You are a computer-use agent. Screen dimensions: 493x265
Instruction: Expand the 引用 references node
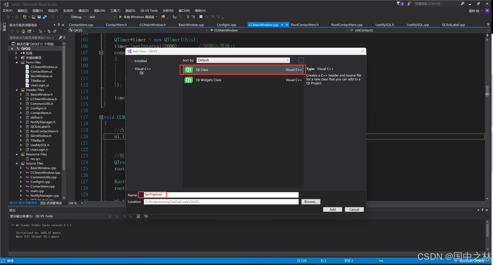pos(17,53)
